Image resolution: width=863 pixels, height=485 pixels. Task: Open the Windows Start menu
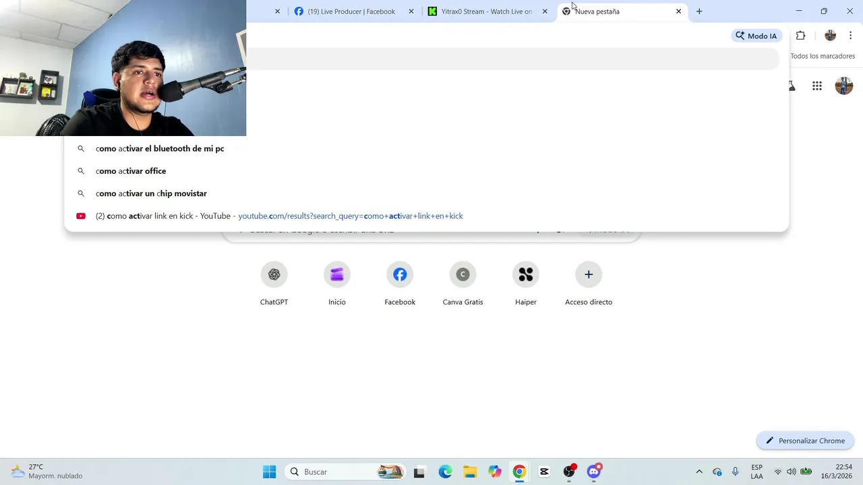[x=269, y=472]
